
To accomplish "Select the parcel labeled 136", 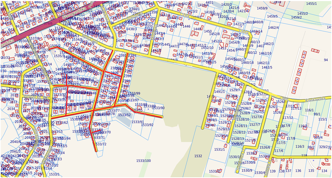I will click(x=298, y=171).
